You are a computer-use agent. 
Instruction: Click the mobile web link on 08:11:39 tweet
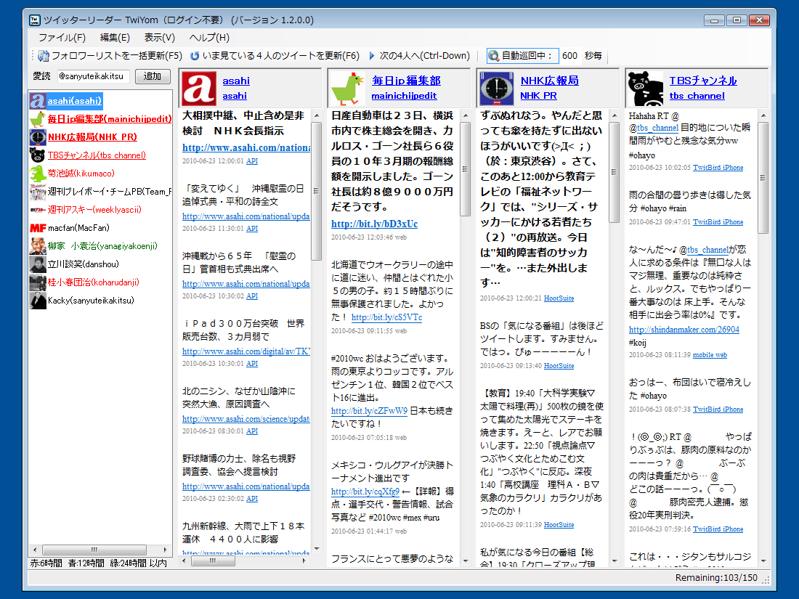pos(710,355)
